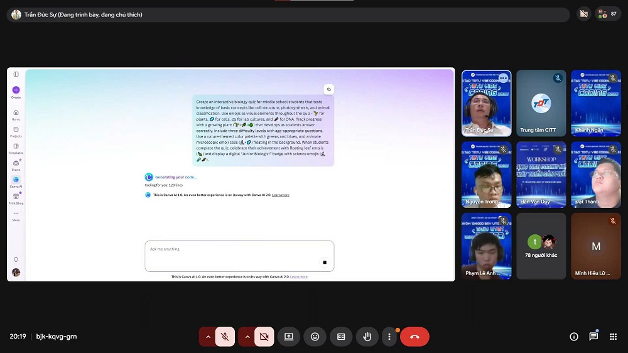Expand the audio settings arrow
Screen dimensions: 628x353
click(x=208, y=337)
